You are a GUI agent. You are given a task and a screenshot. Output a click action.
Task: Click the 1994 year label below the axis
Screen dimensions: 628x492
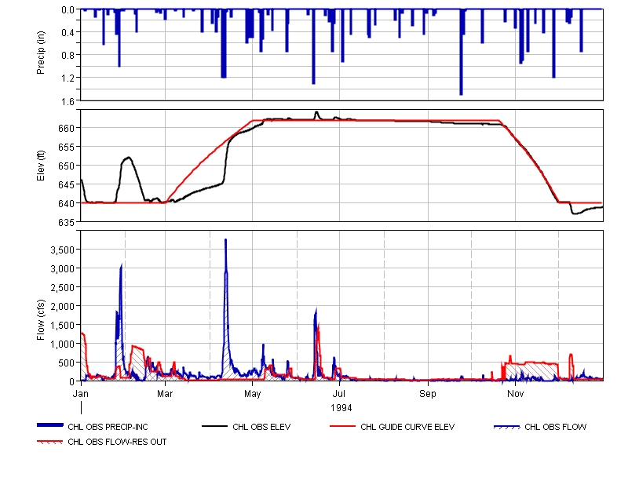341,407
